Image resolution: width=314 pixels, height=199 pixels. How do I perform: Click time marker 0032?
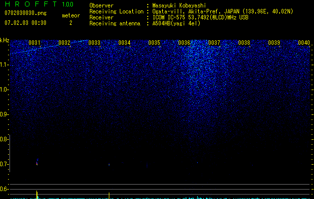coord(64,43)
